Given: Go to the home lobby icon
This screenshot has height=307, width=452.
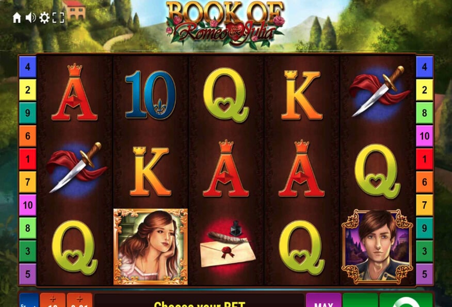Looking at the screenshot, I should point(17,18).
